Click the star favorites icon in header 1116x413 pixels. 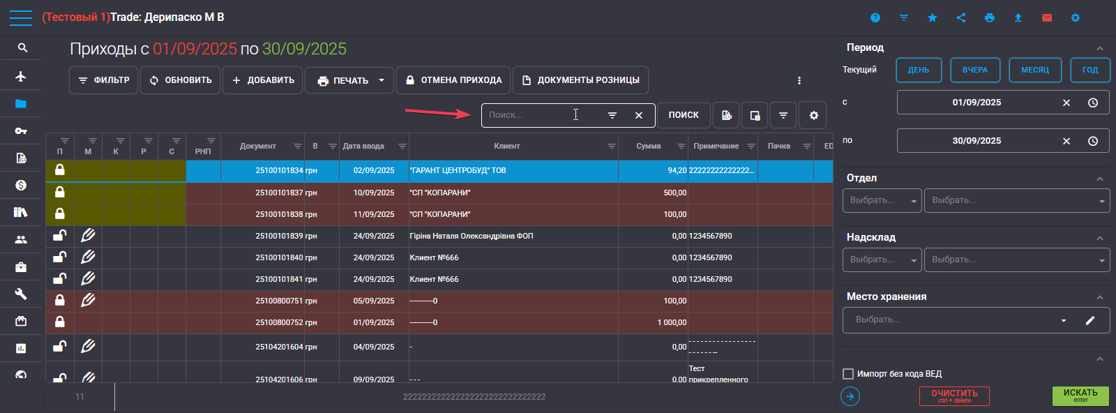(933, 17)
